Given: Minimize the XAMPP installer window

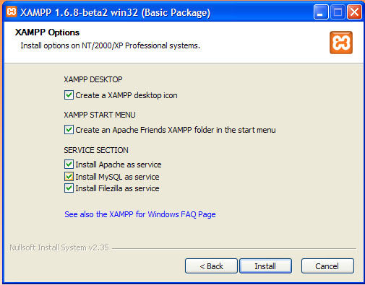Looking at the screenshot, I should 321,12.
